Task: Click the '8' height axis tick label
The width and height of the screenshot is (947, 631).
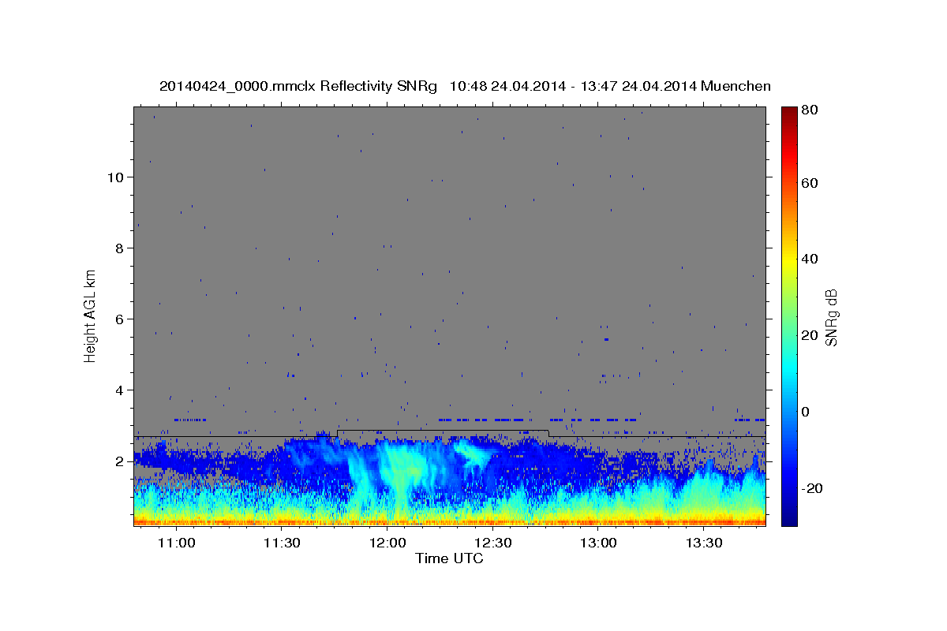Action: pos(119,248)
